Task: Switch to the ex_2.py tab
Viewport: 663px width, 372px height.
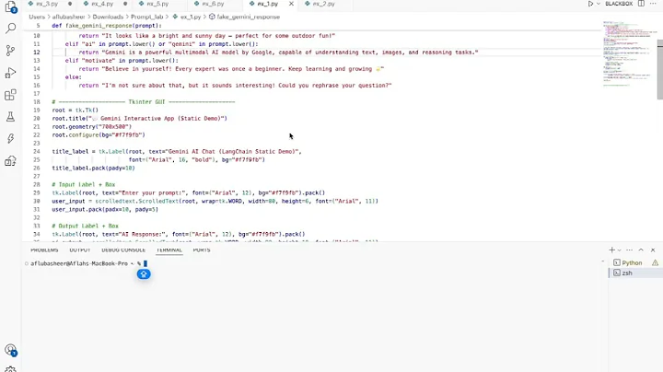Action: [324, 4]
